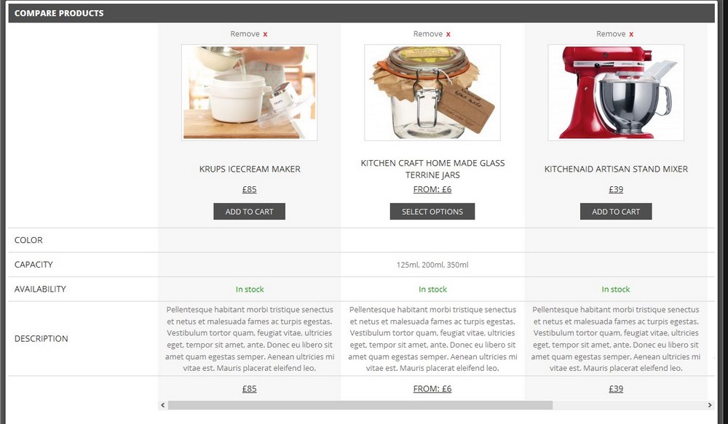Add KitchenAid Artisan Stand Mixer to cart
The height and width of the screenshot is (424, 728).
[616, 212]
